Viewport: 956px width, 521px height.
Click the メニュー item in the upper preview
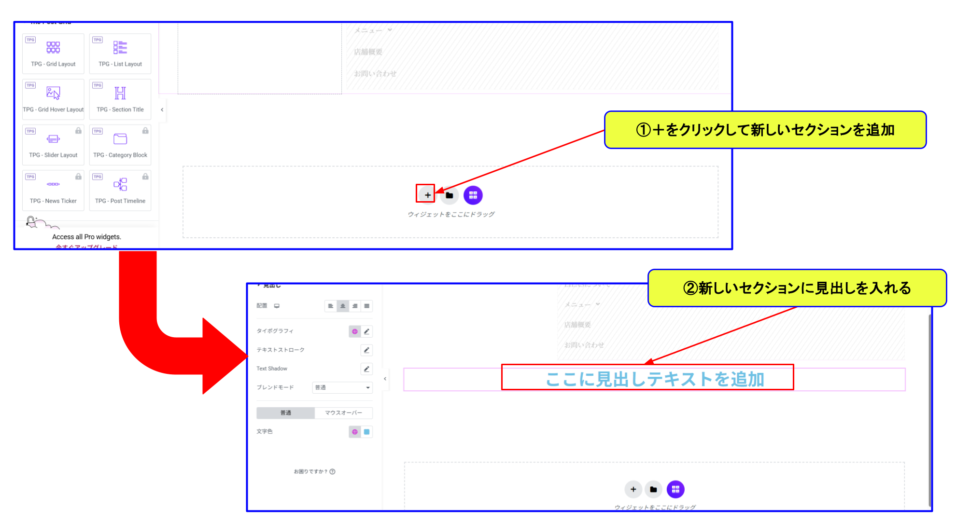(x=373, y=30)
